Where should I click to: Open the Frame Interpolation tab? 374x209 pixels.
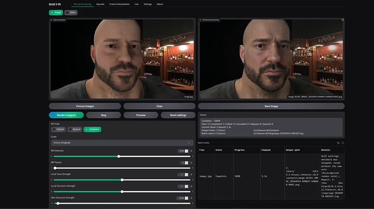pos(119,4)
